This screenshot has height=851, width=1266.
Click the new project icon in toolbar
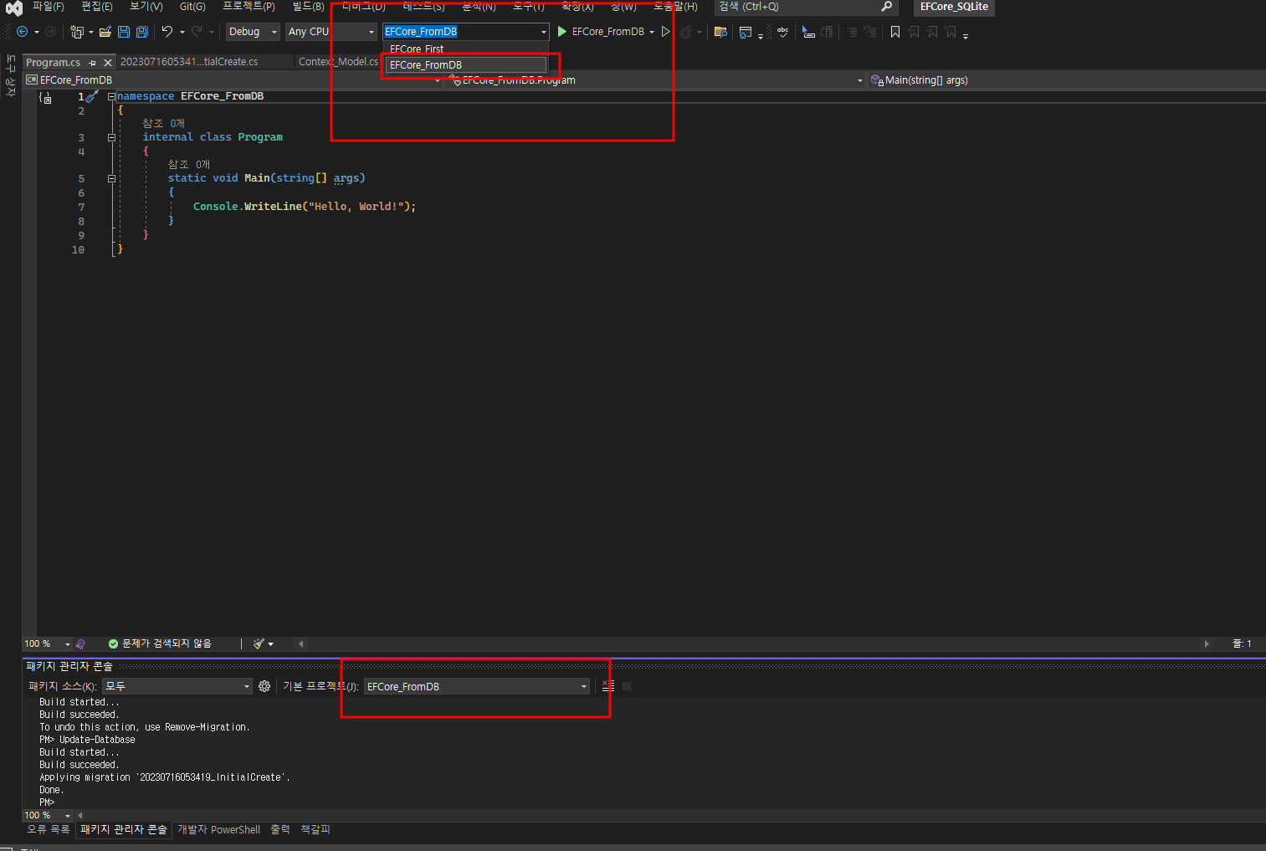[77, 32]
